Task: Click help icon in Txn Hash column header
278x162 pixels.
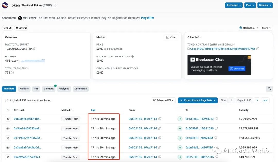Action: tap(8, 110)
